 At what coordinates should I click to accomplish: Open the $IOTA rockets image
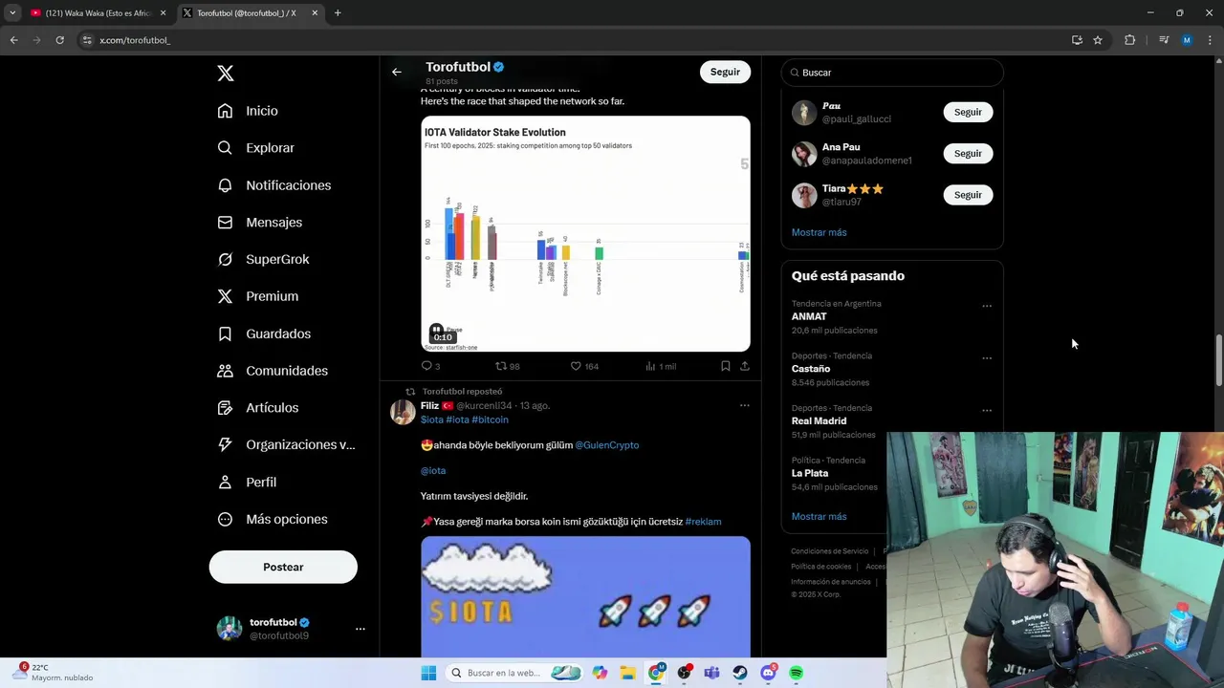[x=585, y=596]
